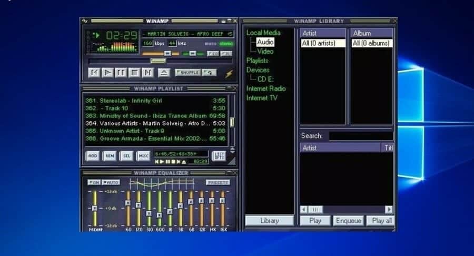Skip to next track in main window
Screen dimensions: 474x256
(147, 73)
